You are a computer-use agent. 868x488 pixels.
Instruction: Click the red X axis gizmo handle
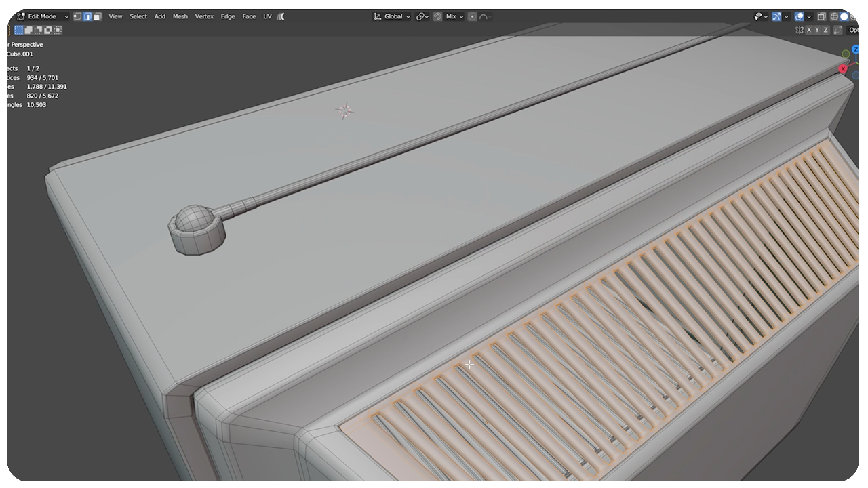[x=843, y=69]
